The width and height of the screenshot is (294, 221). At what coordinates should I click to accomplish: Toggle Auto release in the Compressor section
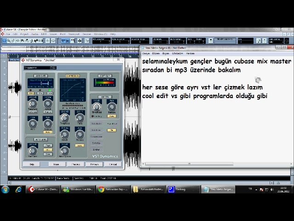click(x=79, y=145)
